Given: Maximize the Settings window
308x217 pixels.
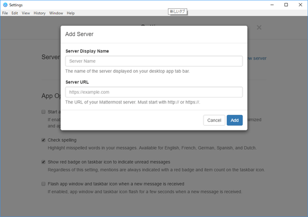Looking at the screenshot, I should tap(286, 5).
